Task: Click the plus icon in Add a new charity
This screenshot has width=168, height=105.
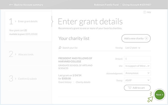Action: coord(146,38)
